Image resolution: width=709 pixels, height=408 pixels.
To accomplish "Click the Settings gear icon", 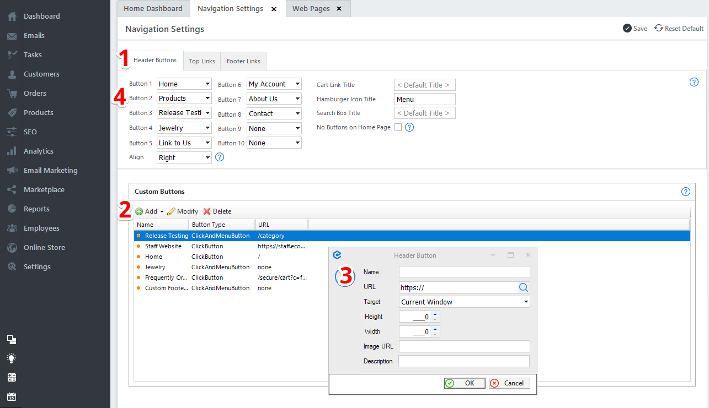I will pyautogui.click(x=12, y=267).
